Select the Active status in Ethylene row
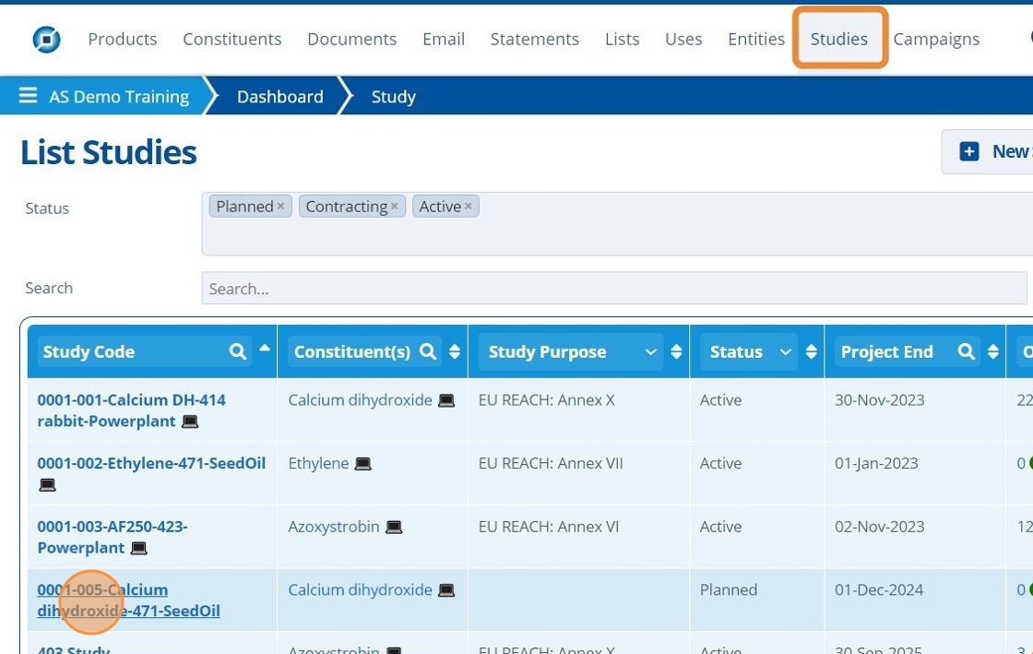 tap(720, 463)
